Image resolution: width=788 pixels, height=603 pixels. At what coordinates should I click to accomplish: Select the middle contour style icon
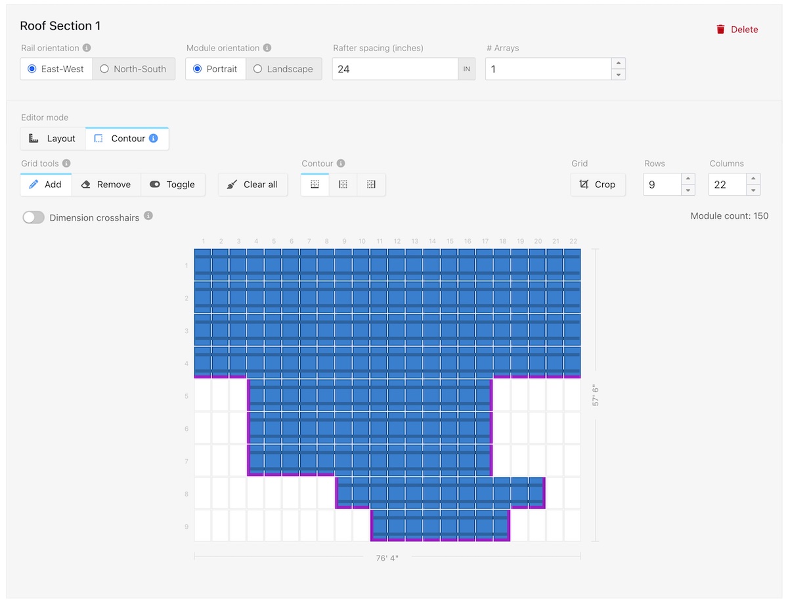(x=343, y=185)
